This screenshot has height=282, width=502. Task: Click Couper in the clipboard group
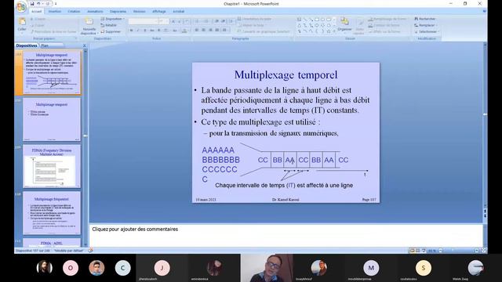(38, 19)
